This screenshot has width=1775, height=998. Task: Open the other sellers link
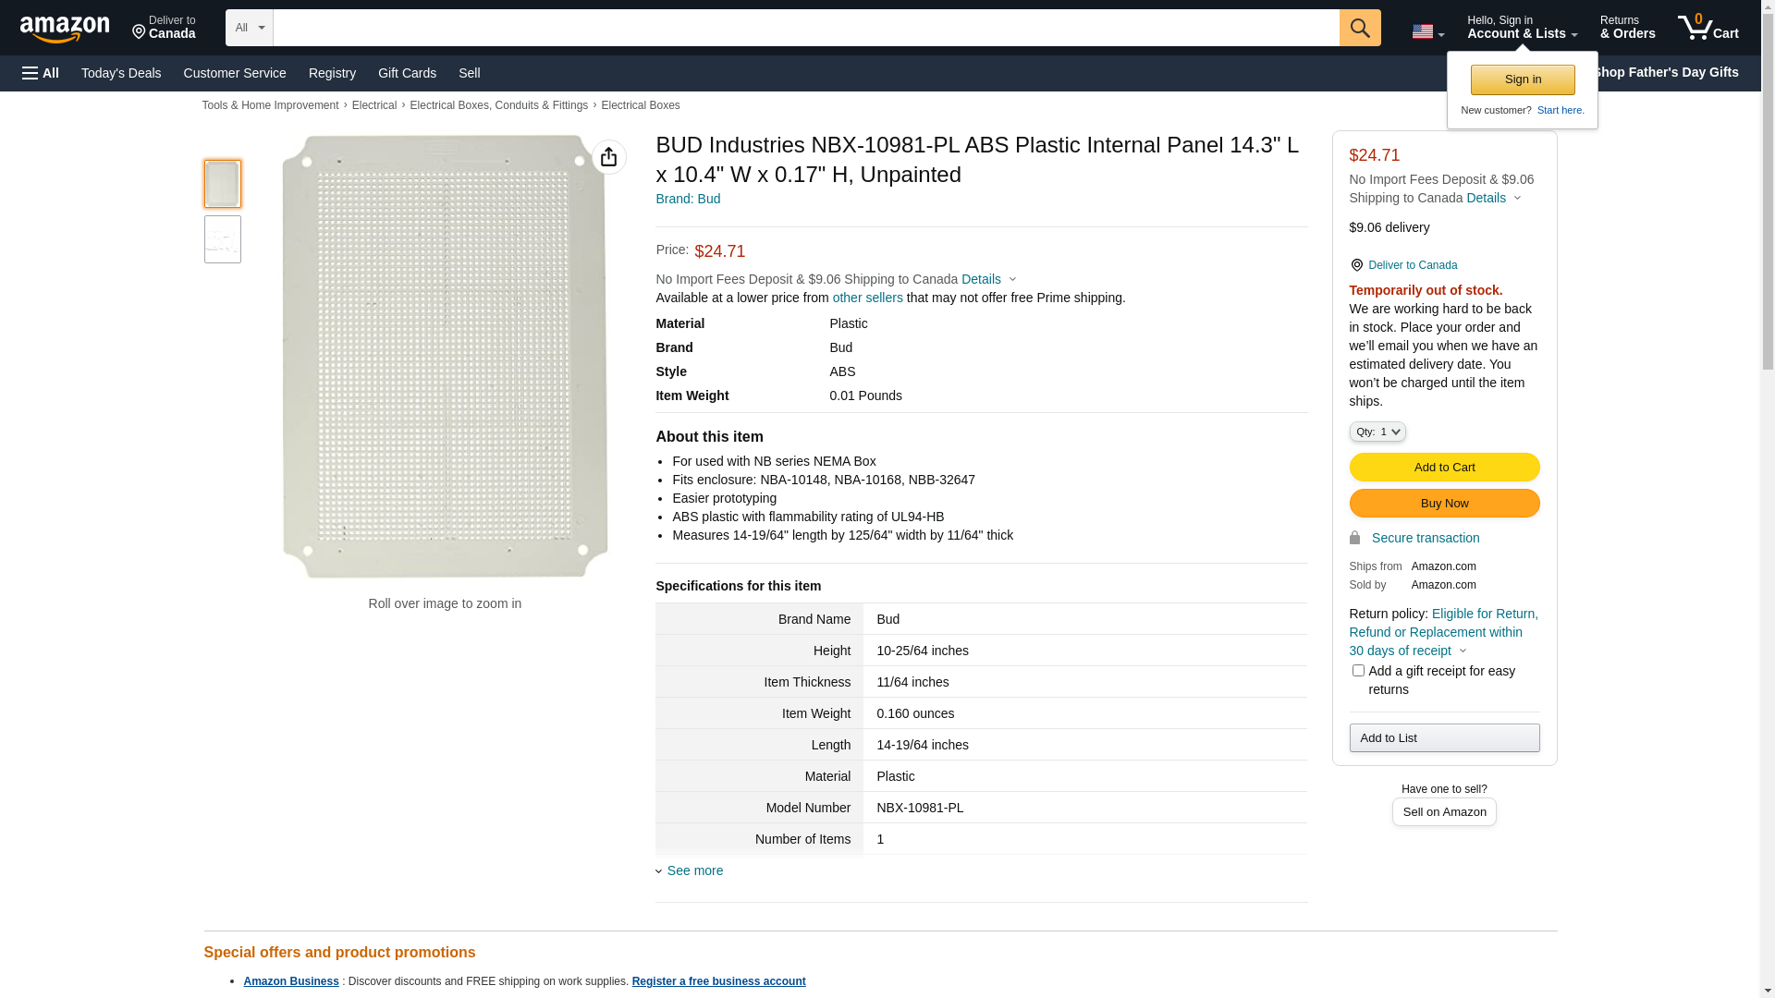[x=867, y=298]
